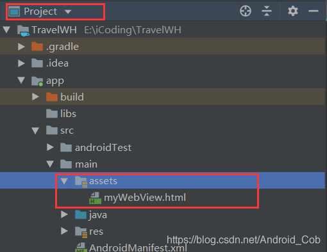This screenshot has width=327, height=252.
Task: Collapse the main folder arrow
Action: 50,164
